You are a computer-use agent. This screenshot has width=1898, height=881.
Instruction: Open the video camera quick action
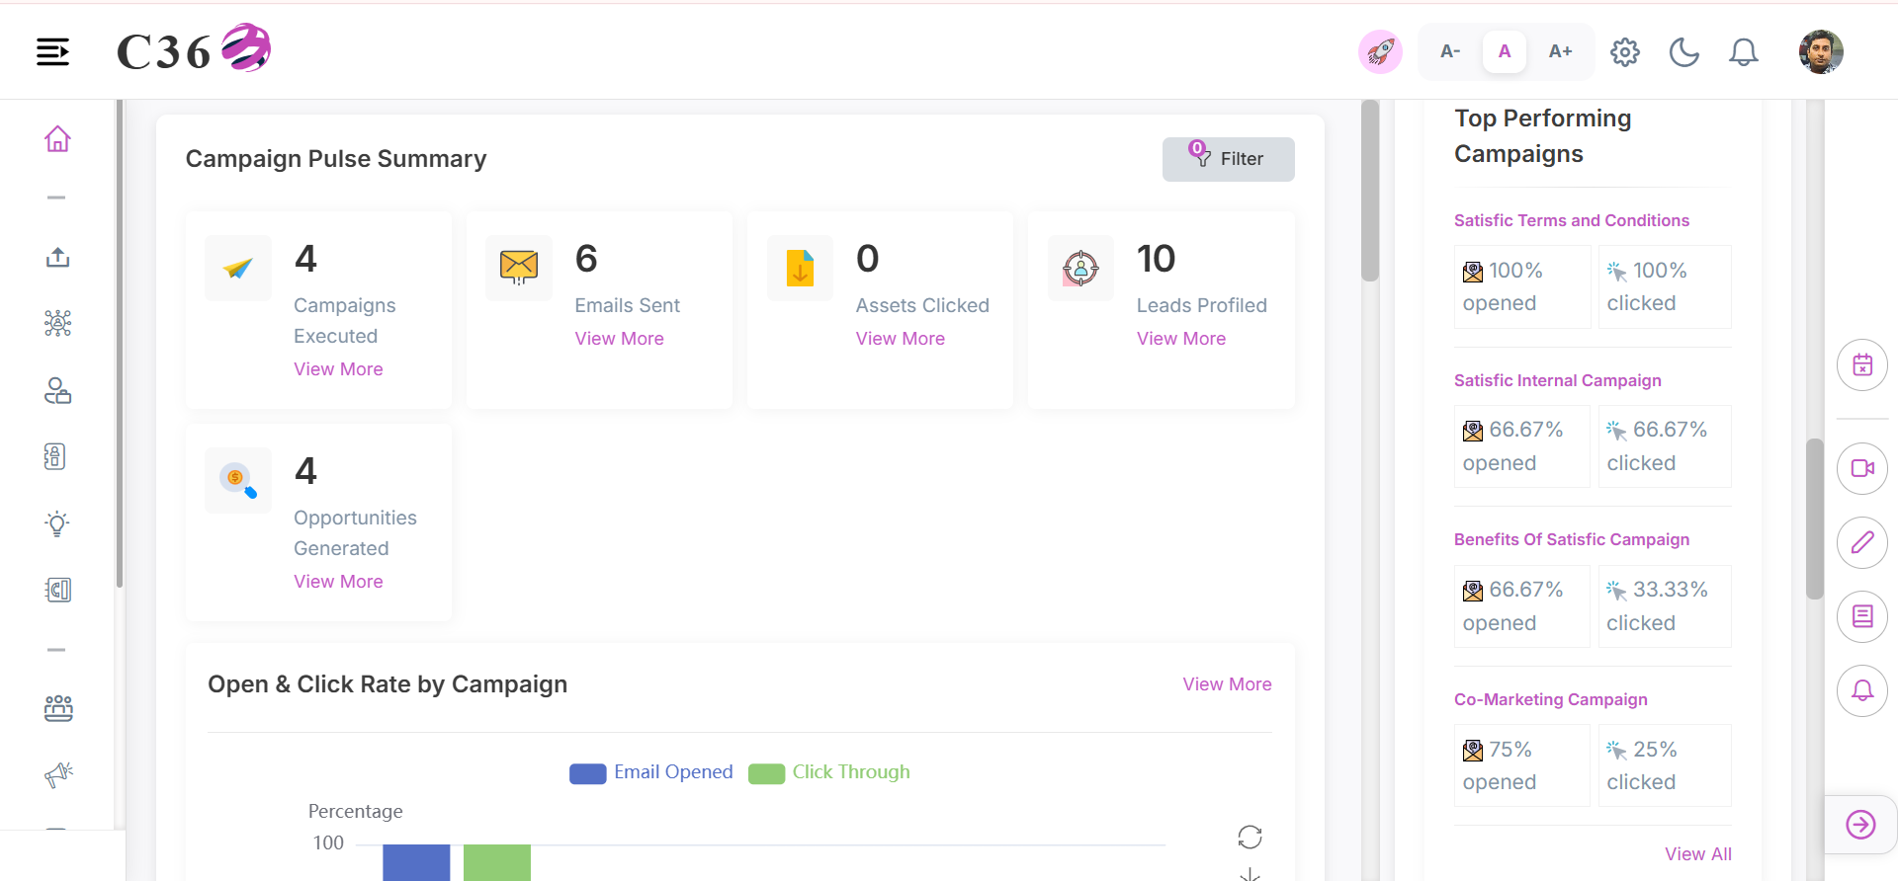click(x=1862, y=468)
